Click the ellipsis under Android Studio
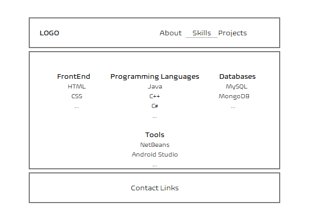 tap(154, 165)
